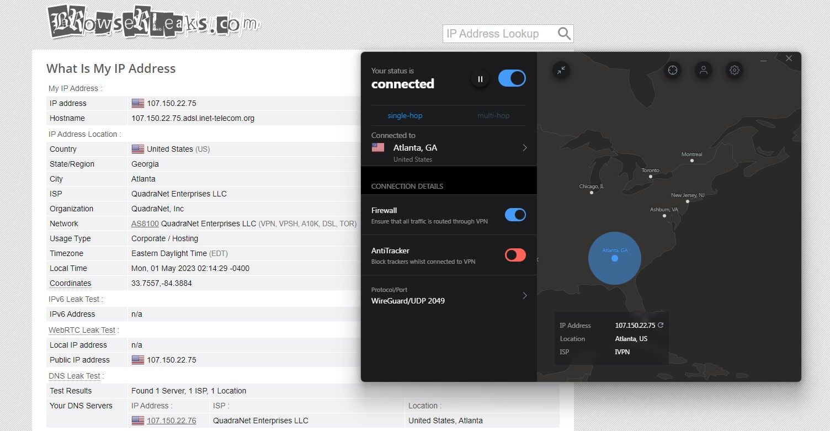Open the IVPN account profile
Viewport: 830px width, 431px height.
(x=703, y=70)
